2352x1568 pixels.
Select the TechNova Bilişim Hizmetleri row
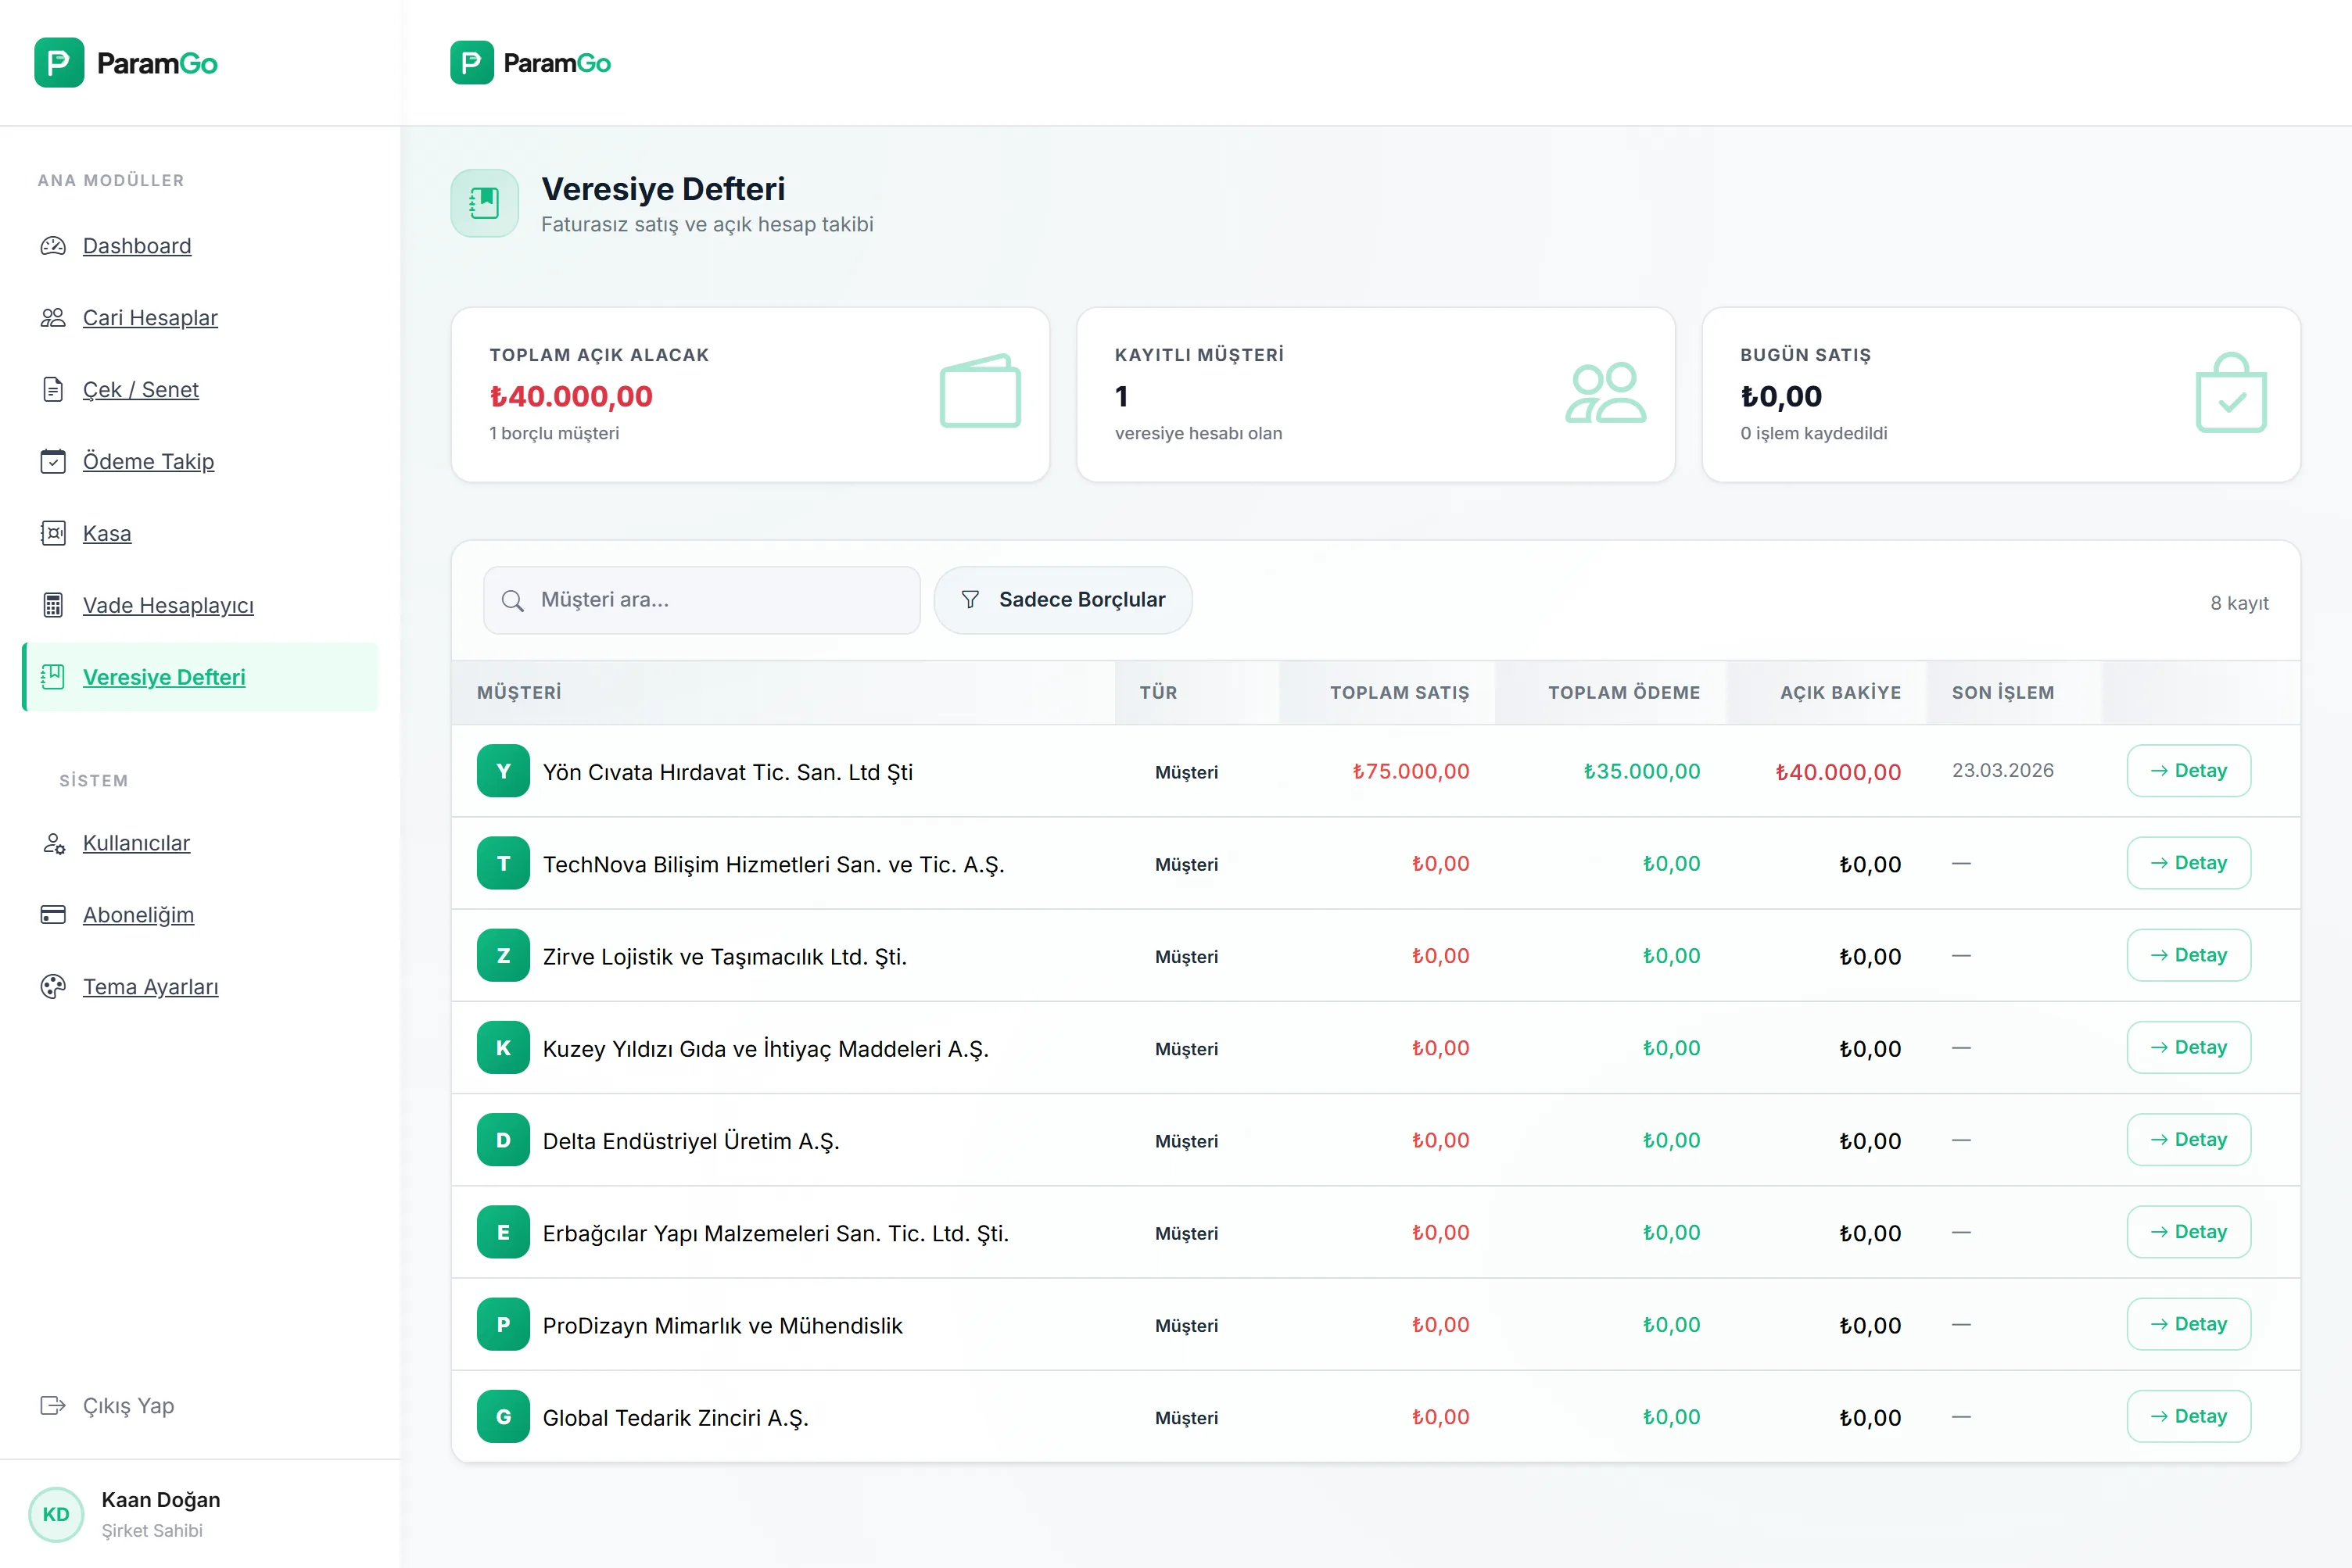(773, 865)
